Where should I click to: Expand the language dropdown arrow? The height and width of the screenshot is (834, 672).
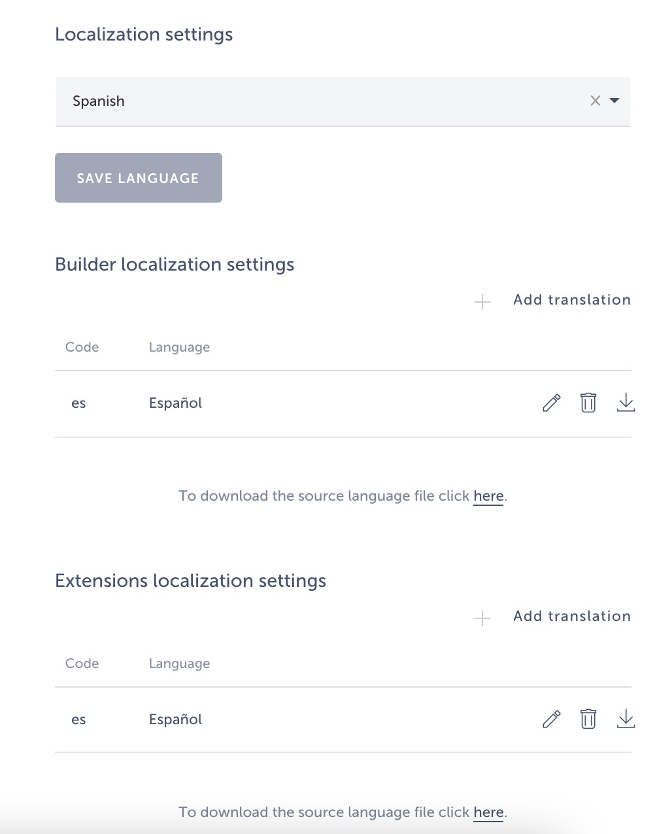point(614,101)
